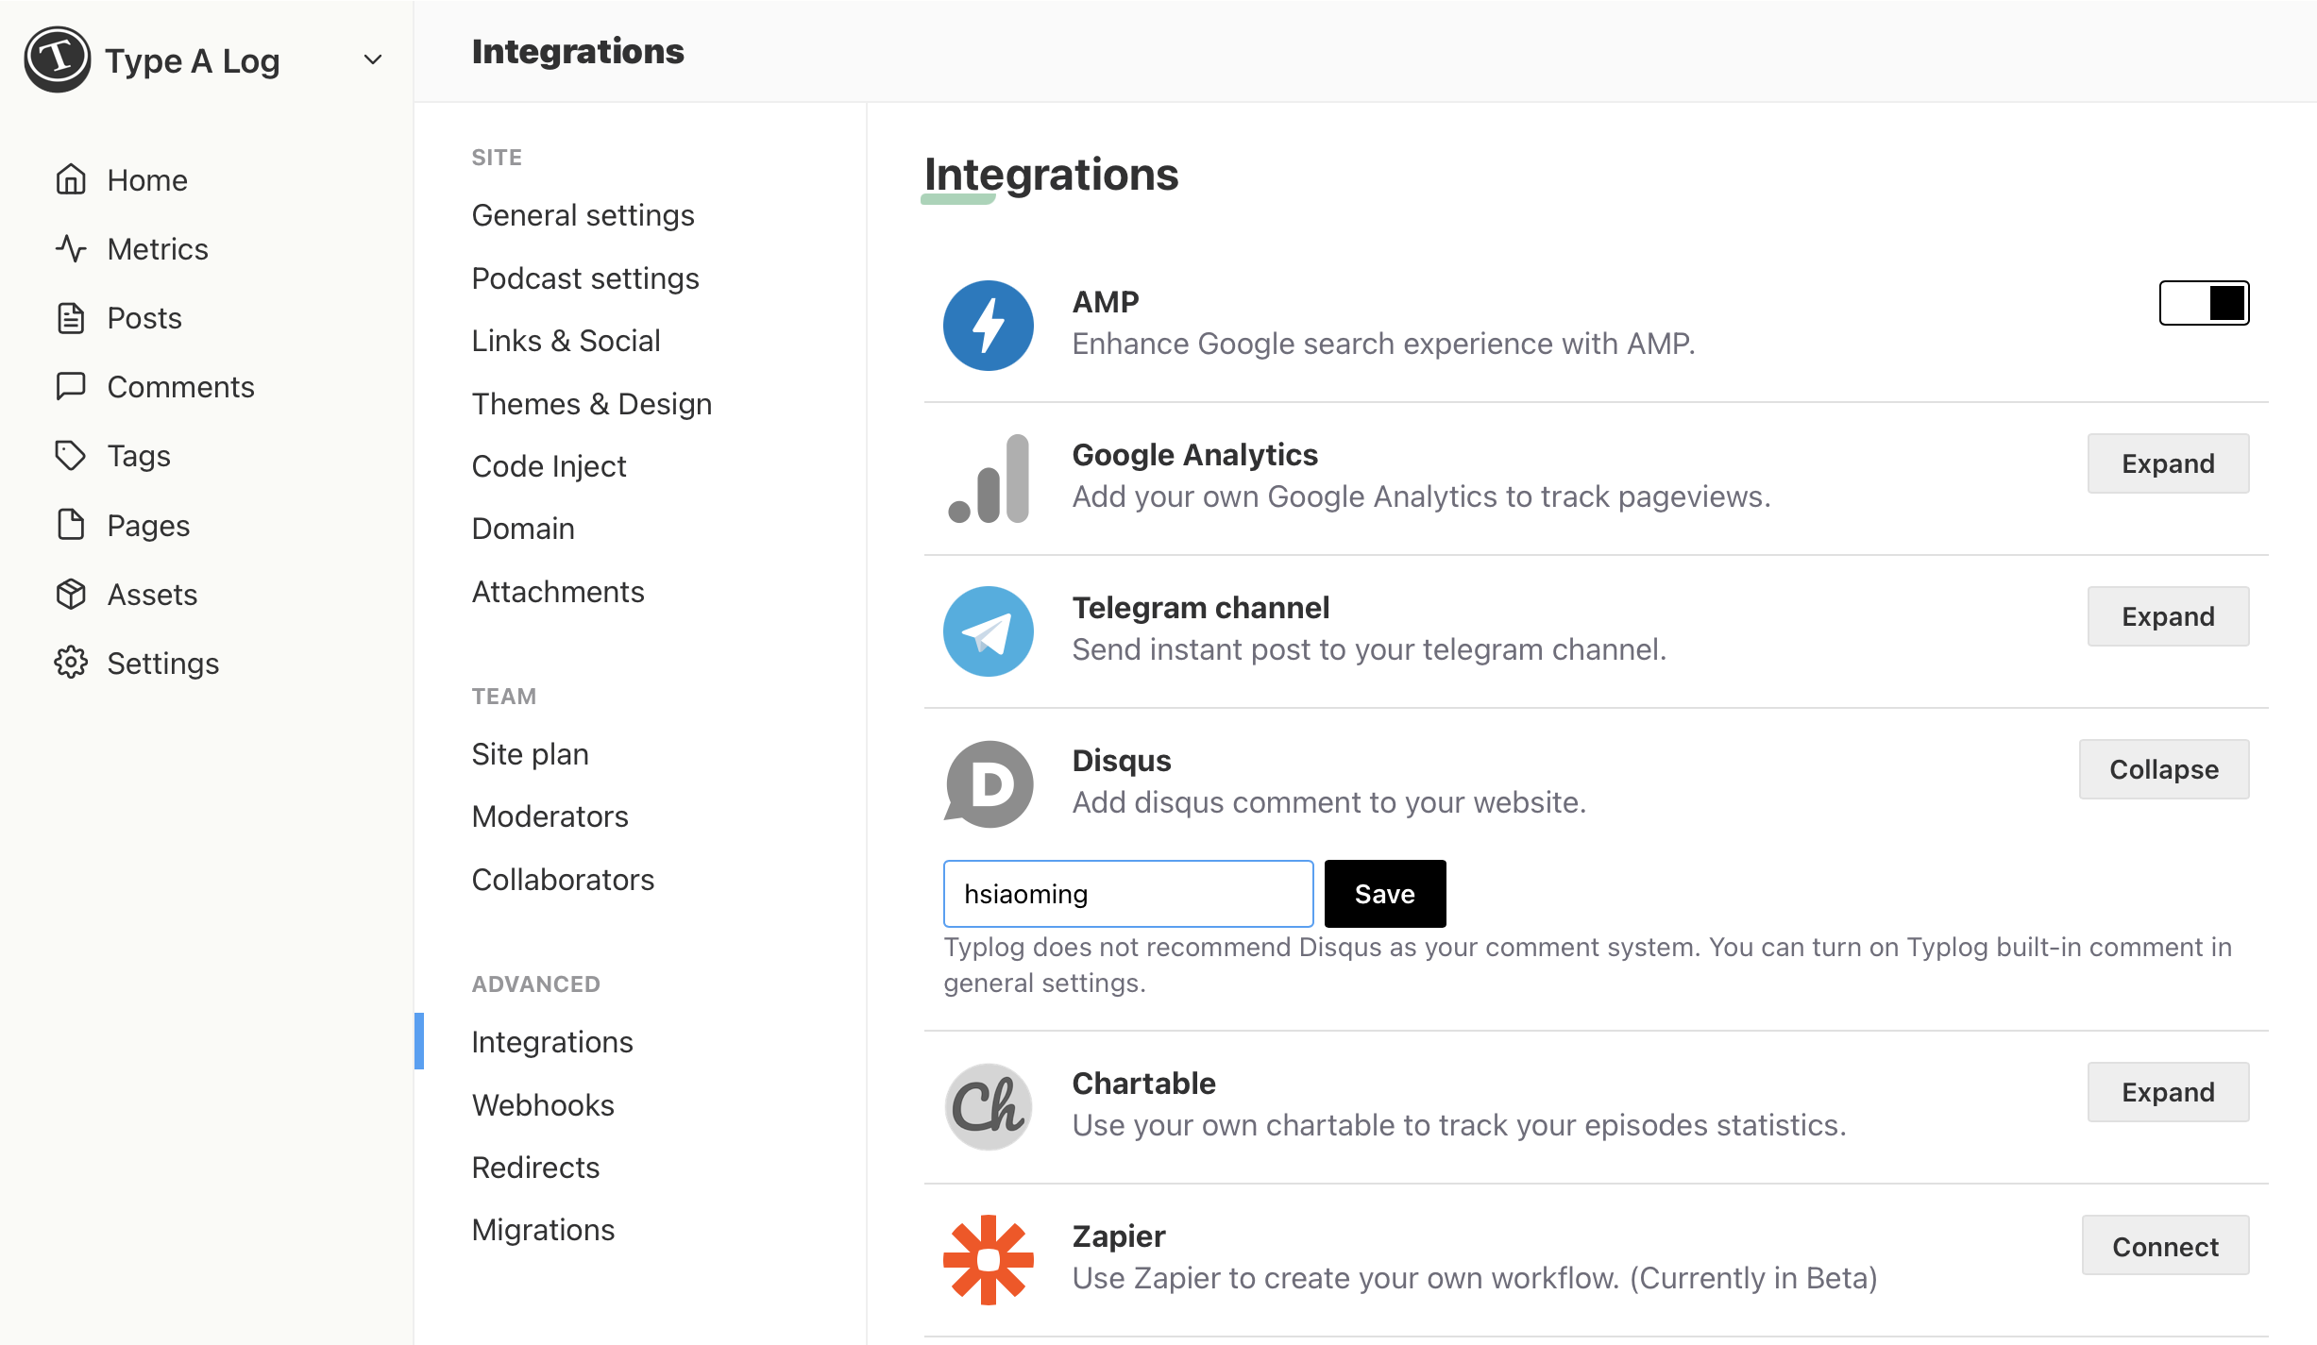Click the Disqus shortname input field
The height and width of the screenshot is (1345, 2317).
click(x=1128, y=893)
